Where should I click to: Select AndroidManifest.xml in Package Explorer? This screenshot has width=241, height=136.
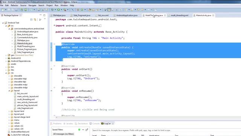[20, 132]
